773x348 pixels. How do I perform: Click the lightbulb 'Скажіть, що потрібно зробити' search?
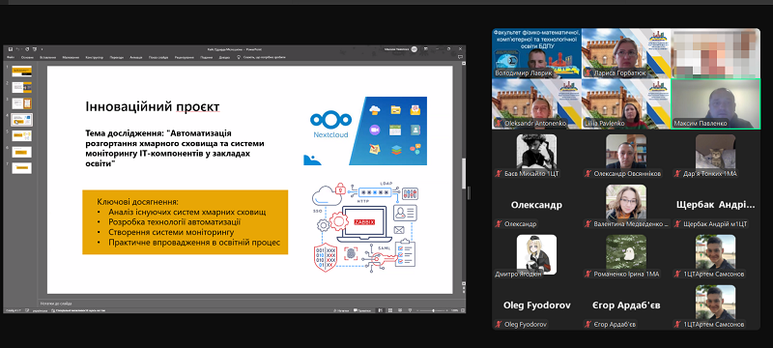(x=261, y=58)
